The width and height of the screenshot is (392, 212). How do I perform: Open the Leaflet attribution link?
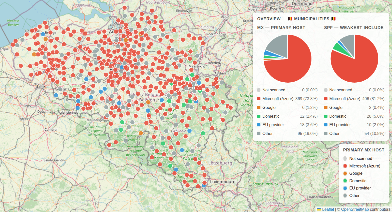(328, 209)
